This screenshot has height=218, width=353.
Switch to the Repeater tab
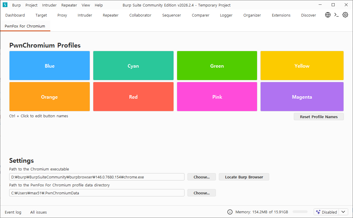[110, 15]
